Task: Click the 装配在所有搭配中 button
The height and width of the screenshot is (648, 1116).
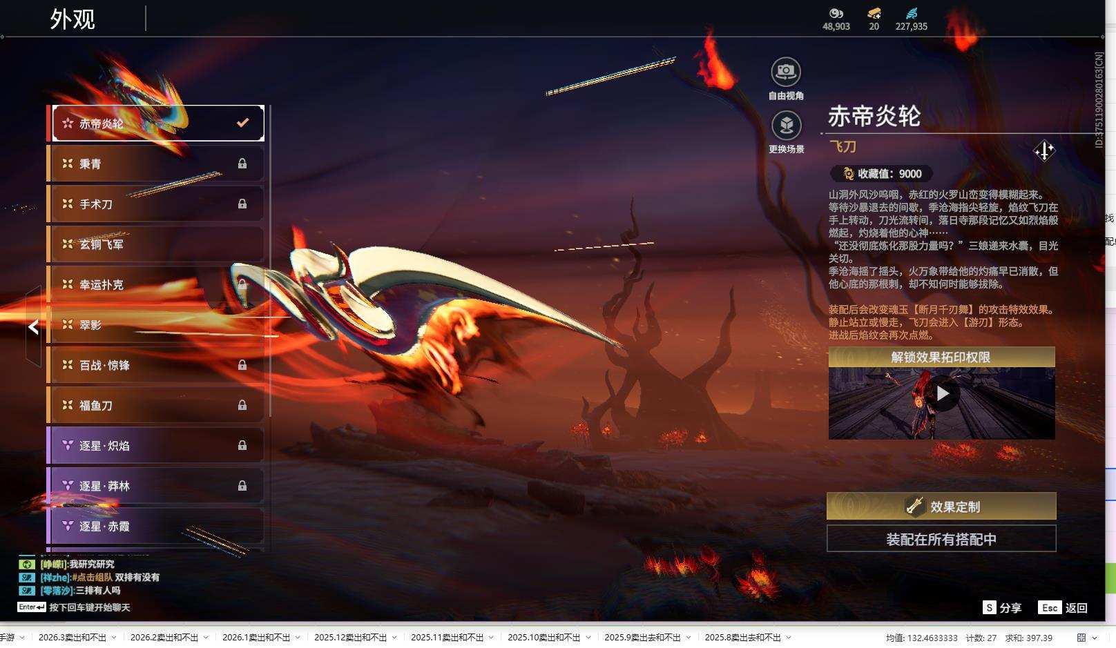Action: pos(941,539)
